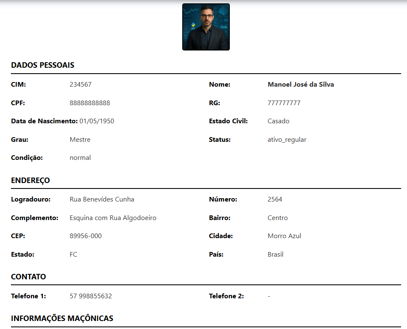Click the CEP value 89956-000
Image resolution: width=407 pixels, height=329 pixels.
85,236
